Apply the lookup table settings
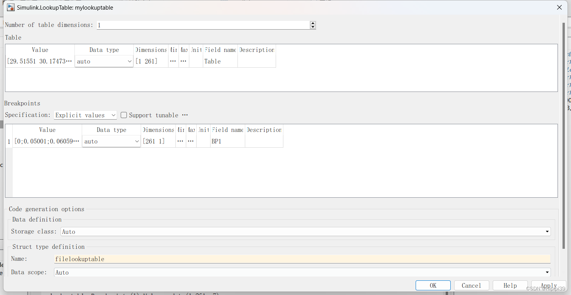Viewport: 571px width, 295px height. (x=548, y=285)
